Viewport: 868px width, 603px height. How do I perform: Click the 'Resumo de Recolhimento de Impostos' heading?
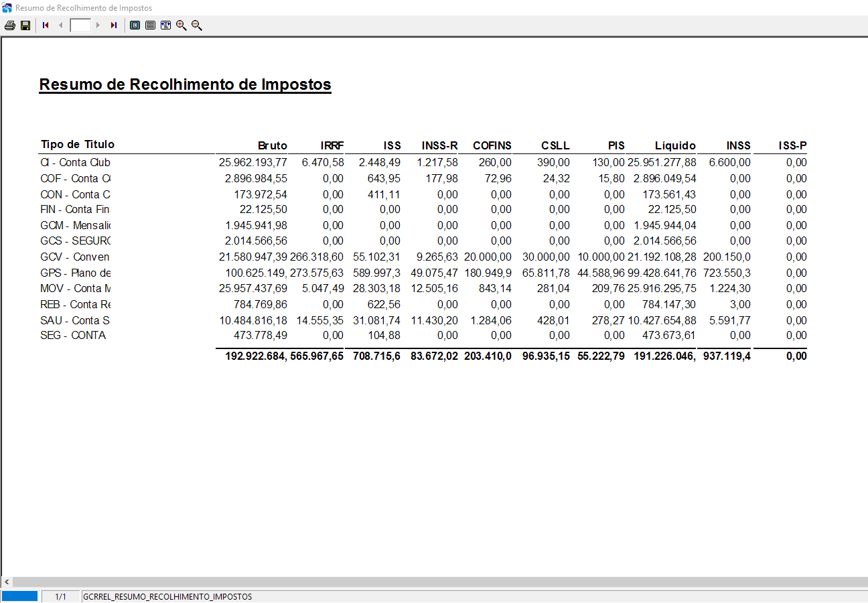186,84
